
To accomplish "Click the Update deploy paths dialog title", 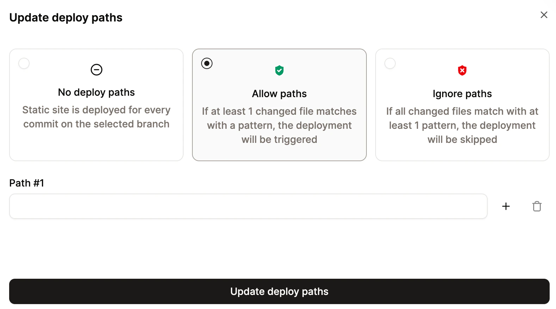I will click(x=66, y=17).
